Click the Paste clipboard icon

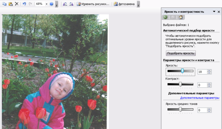[11, 4]
